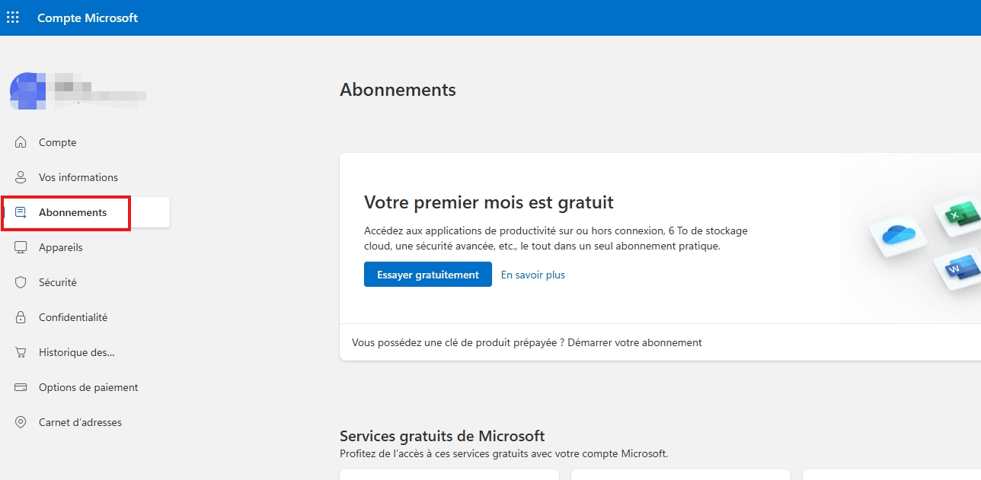Open the app launcher grid icon
The image size is (981, 480).
tap(13, 17)
